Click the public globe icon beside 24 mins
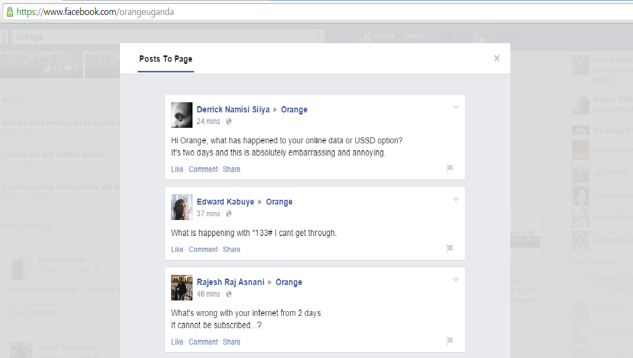 [228, 121]
